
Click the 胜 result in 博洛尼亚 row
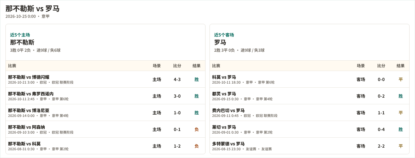(x=197, y=113)
